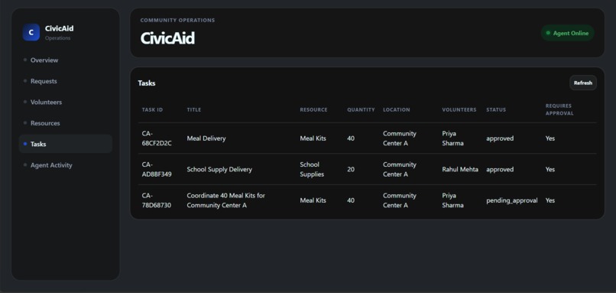This screenshot has height=293, width=616.
Task: Click the TITLE column header
Action: point(194,109)
